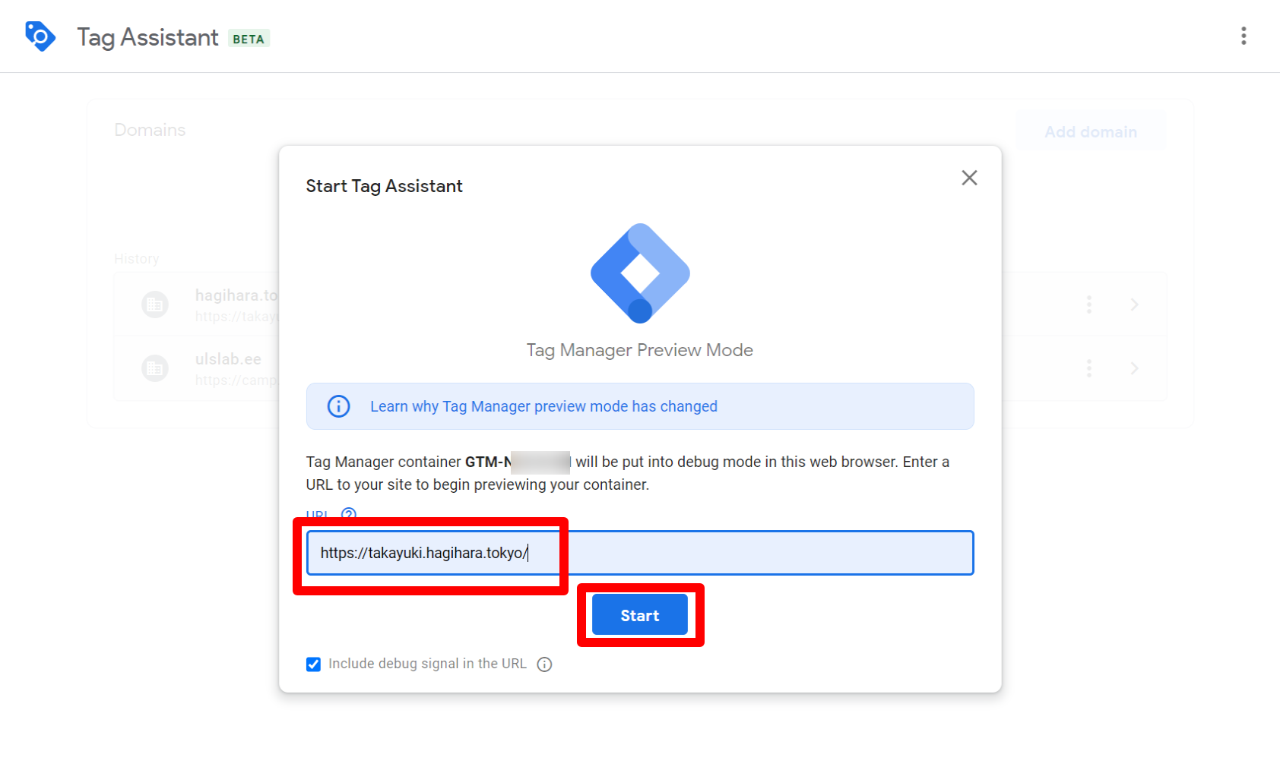This screenshot has width=1280, height=770.
Task: Click the Tag Manager diamond logo
Action: point(640,273)
